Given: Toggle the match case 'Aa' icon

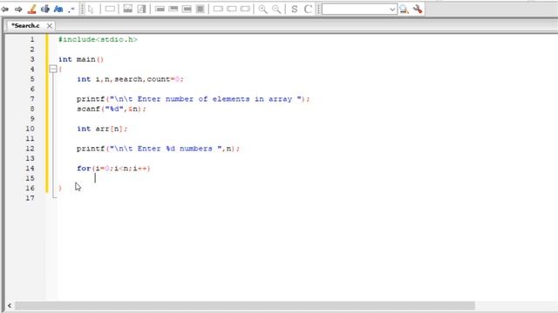Looking at the screenshot, I should coord(58,9).
